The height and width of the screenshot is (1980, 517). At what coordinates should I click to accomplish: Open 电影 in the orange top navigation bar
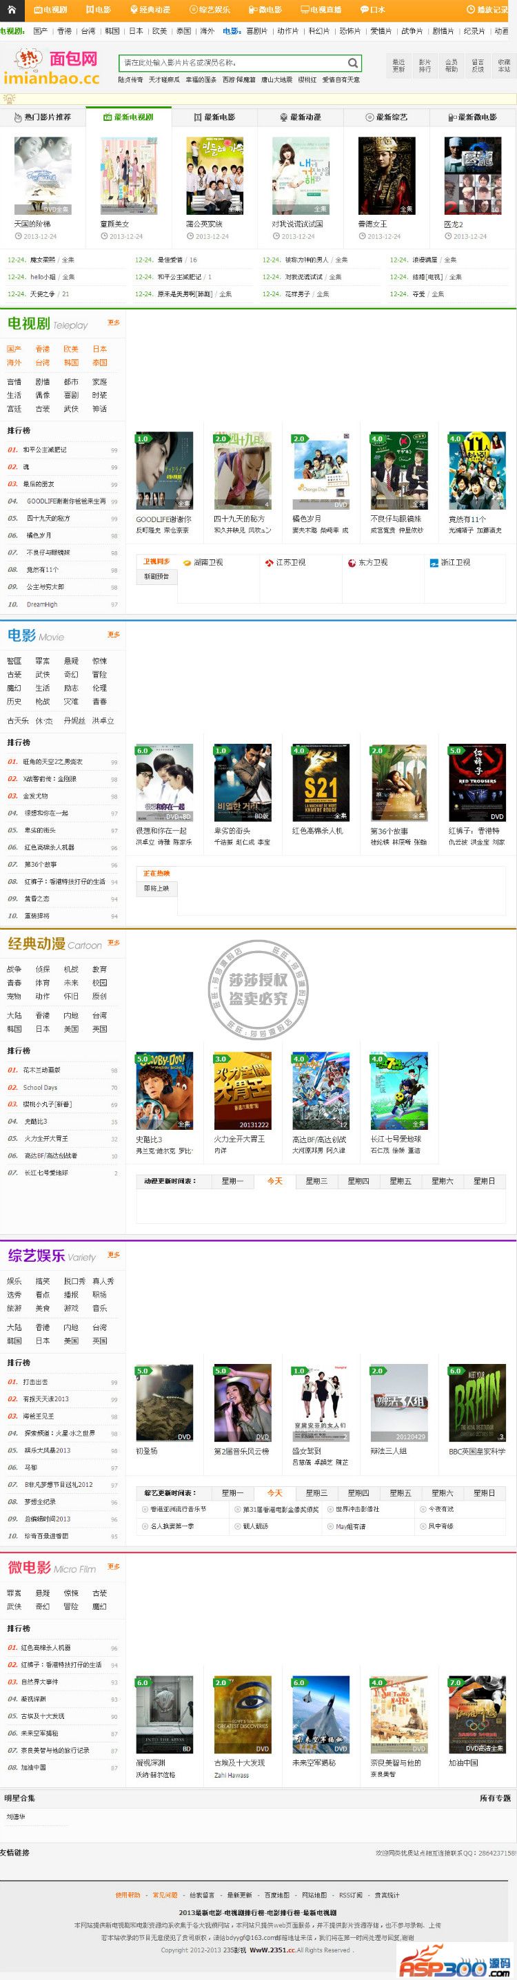click(98, 10)
